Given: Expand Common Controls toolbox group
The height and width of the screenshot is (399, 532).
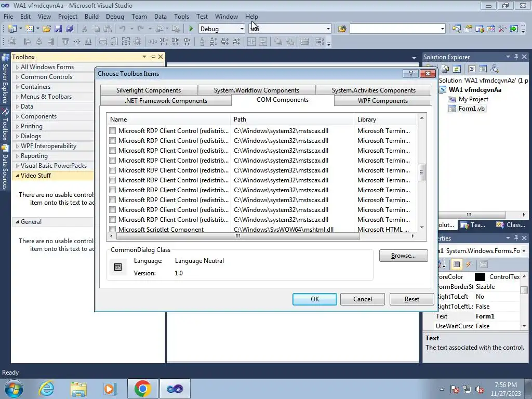Looking at the screenshot, I should [x=17, y=77].
